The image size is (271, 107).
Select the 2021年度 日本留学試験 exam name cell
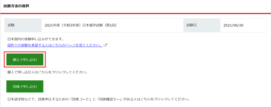tap(112, 25)
